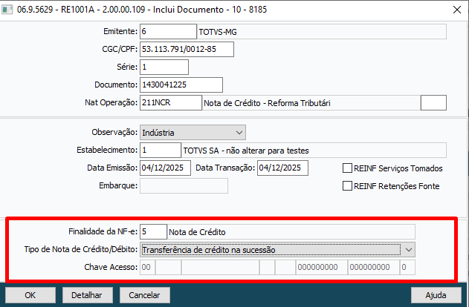The width and height of the screenshot is (469, 307).
Task: Click the last Chave Acesso digit field
Action: [407, 267]
